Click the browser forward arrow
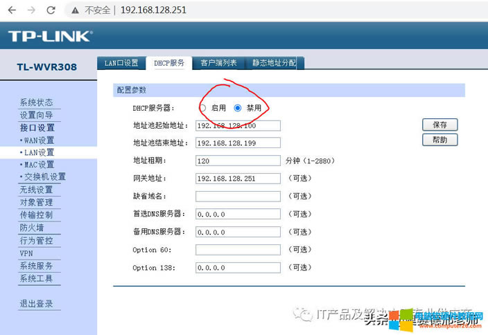This screenshot has width=488, height=335. [x=31, y=10]
